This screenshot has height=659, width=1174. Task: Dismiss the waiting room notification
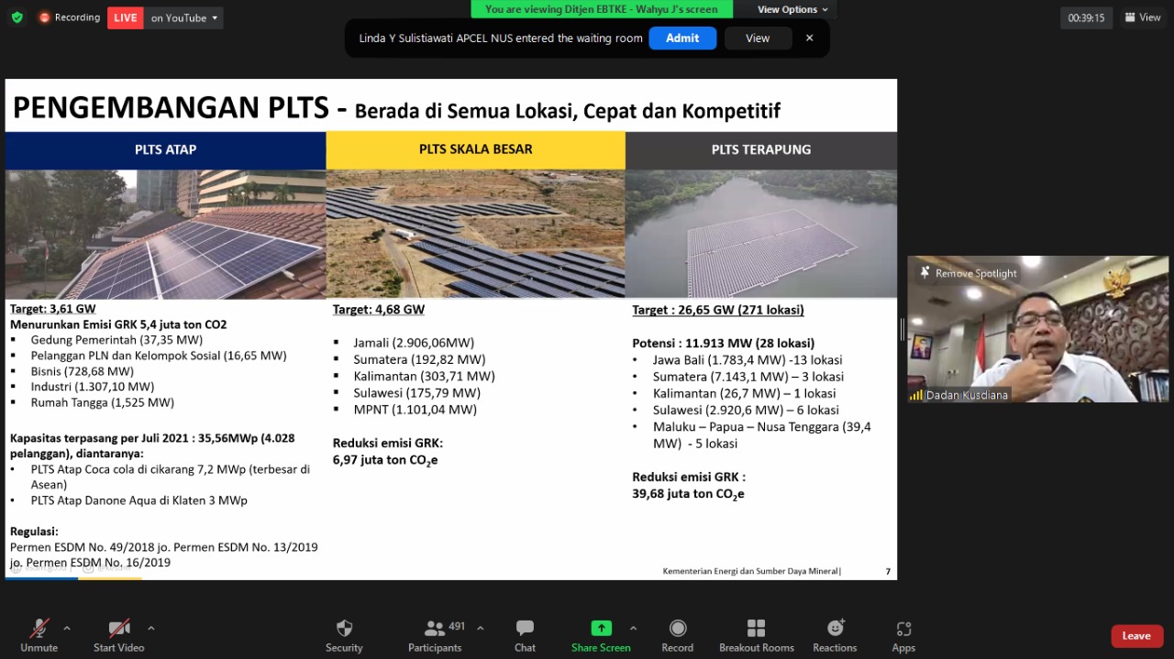[x=809, y=38]
